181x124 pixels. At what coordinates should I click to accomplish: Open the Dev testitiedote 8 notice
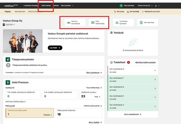coord(133,70)
